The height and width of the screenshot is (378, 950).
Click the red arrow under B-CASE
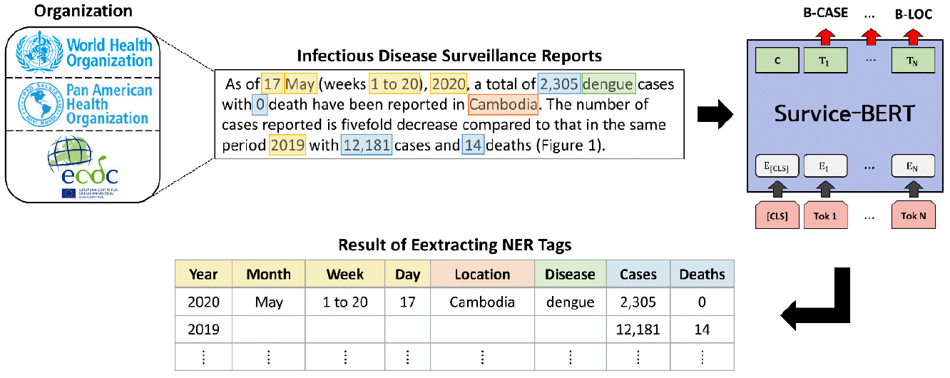click(x=825, y=36)
